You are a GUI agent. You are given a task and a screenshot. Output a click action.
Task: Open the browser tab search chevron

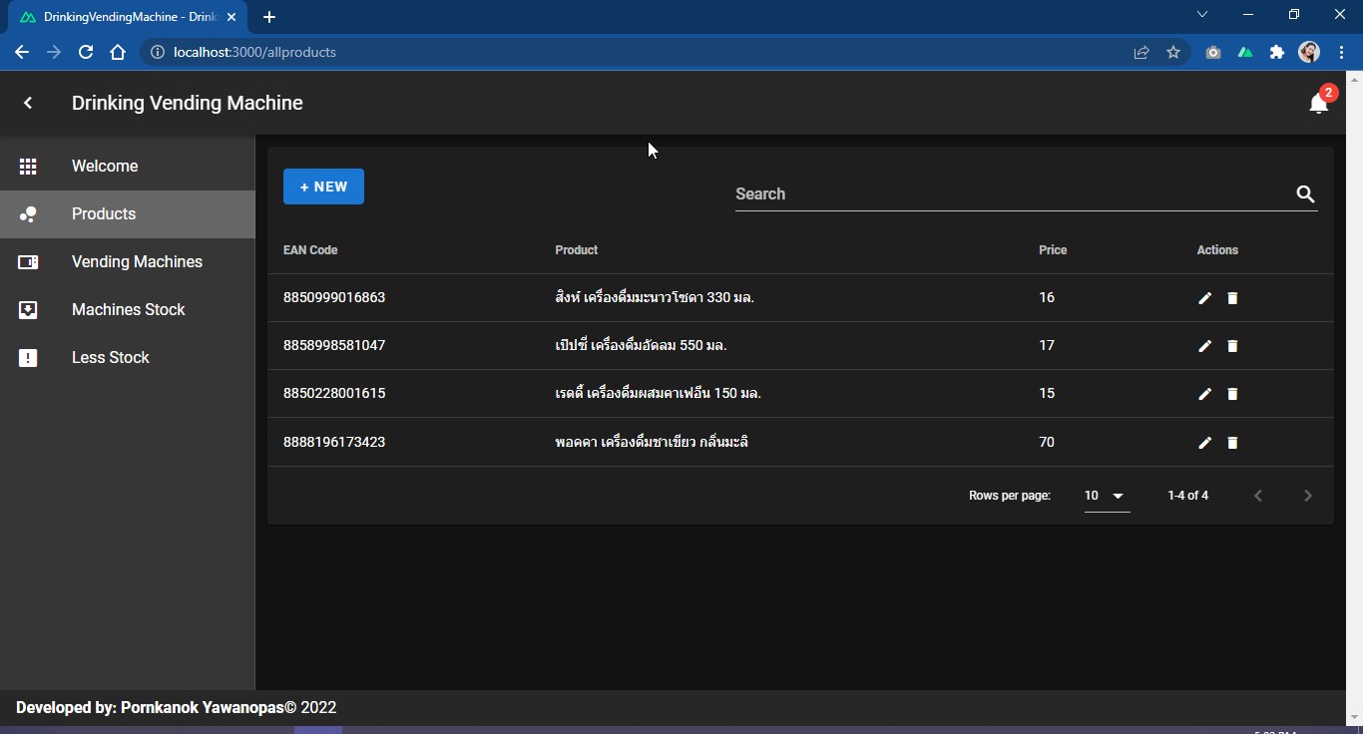tap(1202, 15)
